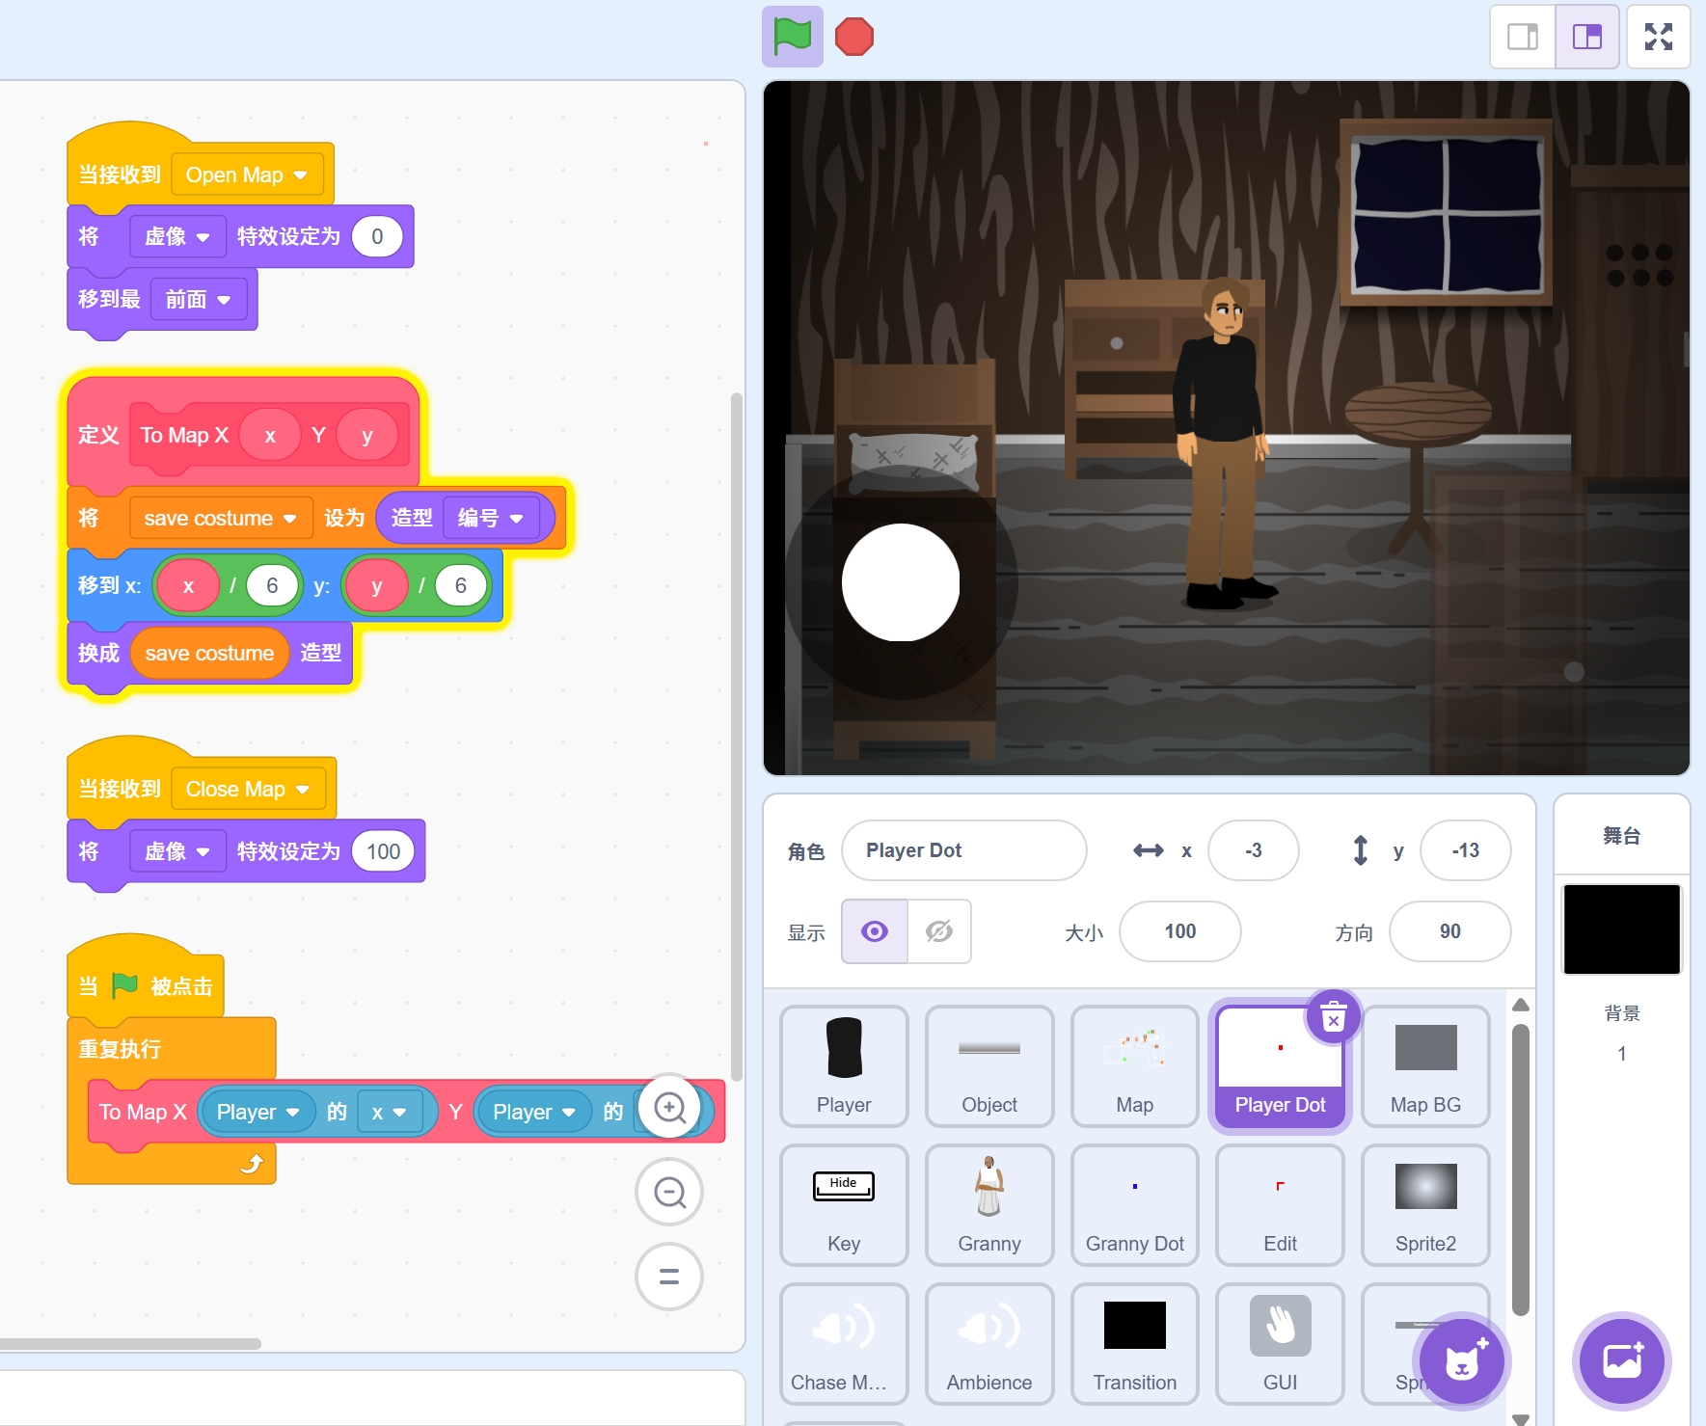This screenshot has width=1706, height=1426.
Task: Zoom in on the code workspace
Action: (x=669, y=1108)
